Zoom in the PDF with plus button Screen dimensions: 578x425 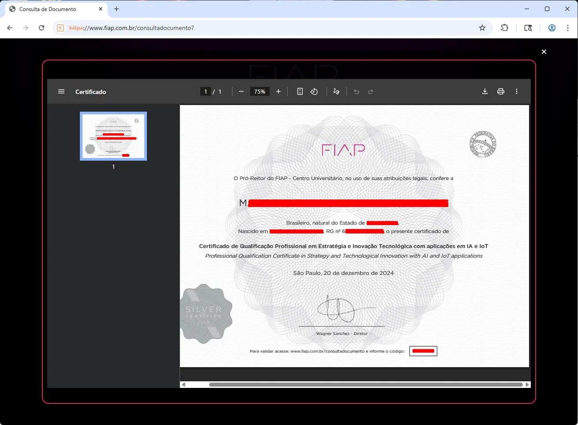point(278,92)
